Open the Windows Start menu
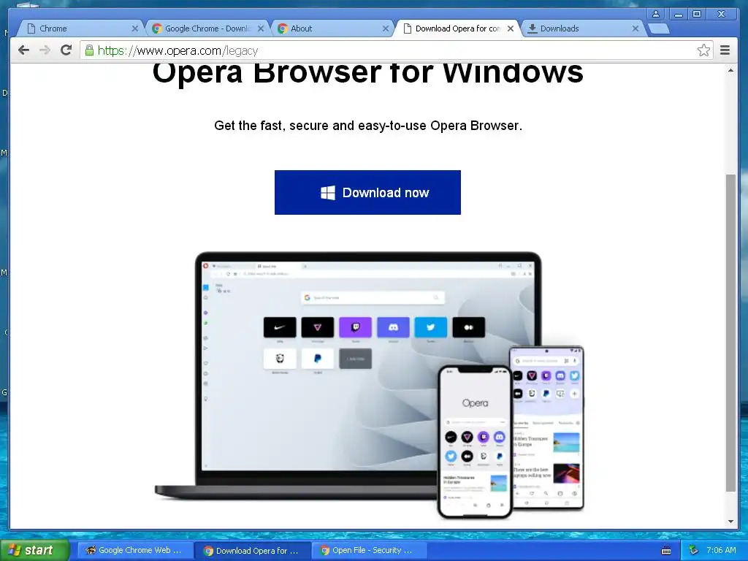Image resolution: width=748 pixels, height=561 pixels. click(34, 550)
